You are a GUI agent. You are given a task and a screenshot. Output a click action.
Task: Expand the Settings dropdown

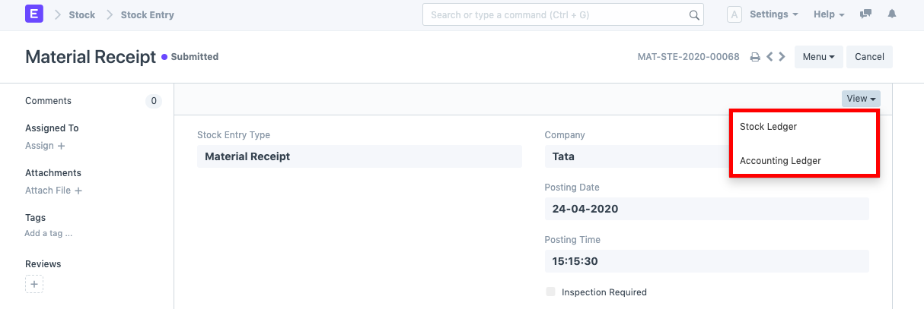click(x=773, y=14)
